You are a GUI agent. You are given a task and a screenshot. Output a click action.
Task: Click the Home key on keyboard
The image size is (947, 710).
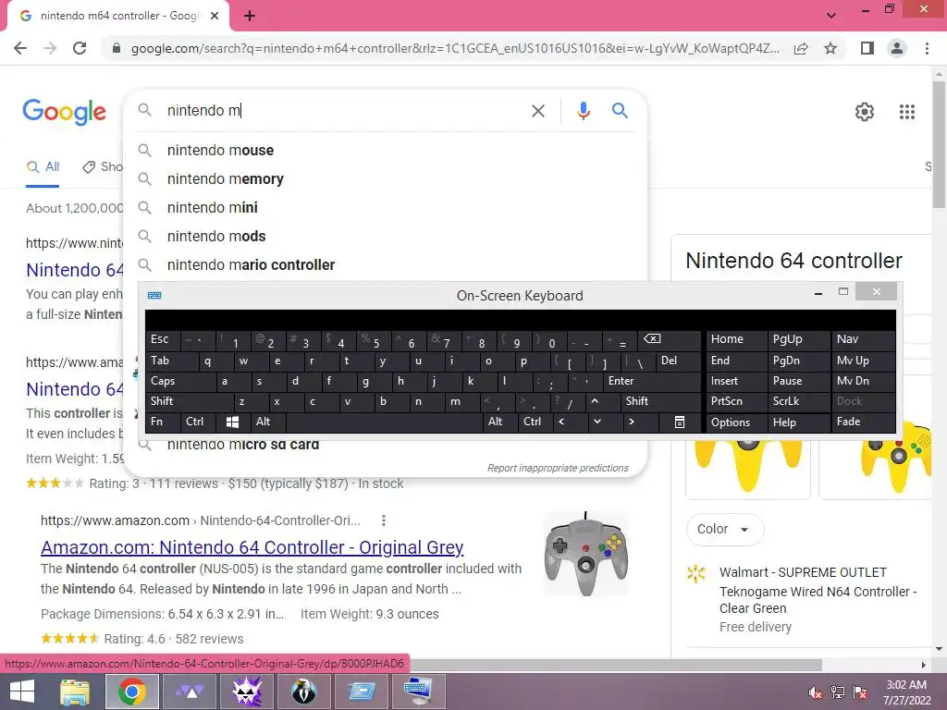(735, 339)
